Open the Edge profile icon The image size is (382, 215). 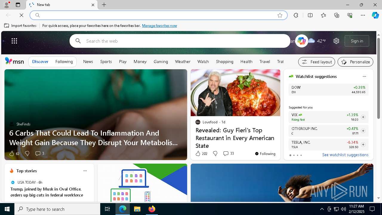pyautogui.click(x=6, y=5)
